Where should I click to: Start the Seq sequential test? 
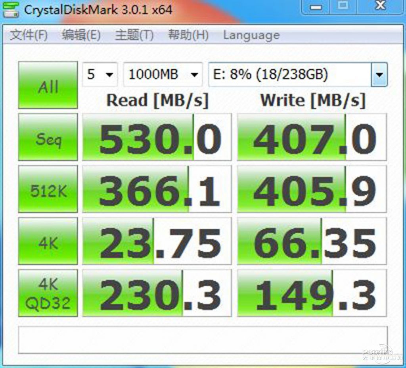(x=48, y=137)
